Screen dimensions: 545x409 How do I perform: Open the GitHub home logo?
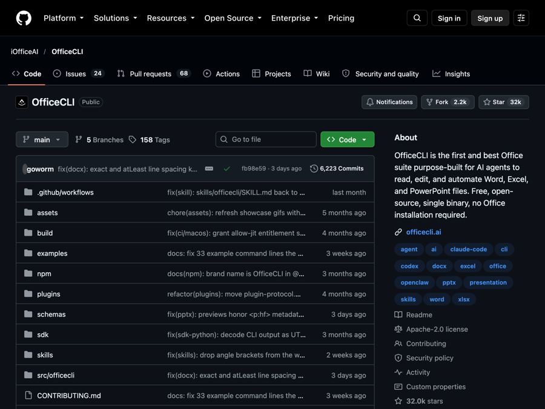(24, 18)
